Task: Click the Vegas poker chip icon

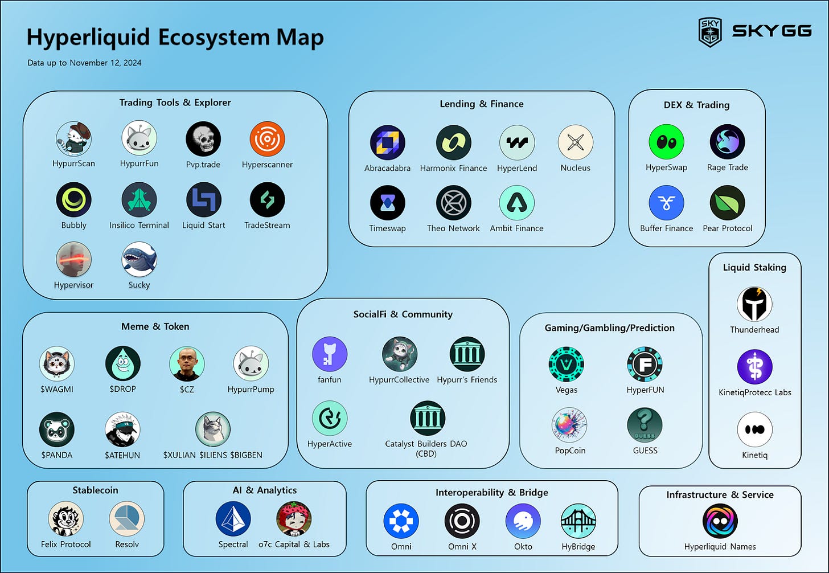Action: pos(567,364)
